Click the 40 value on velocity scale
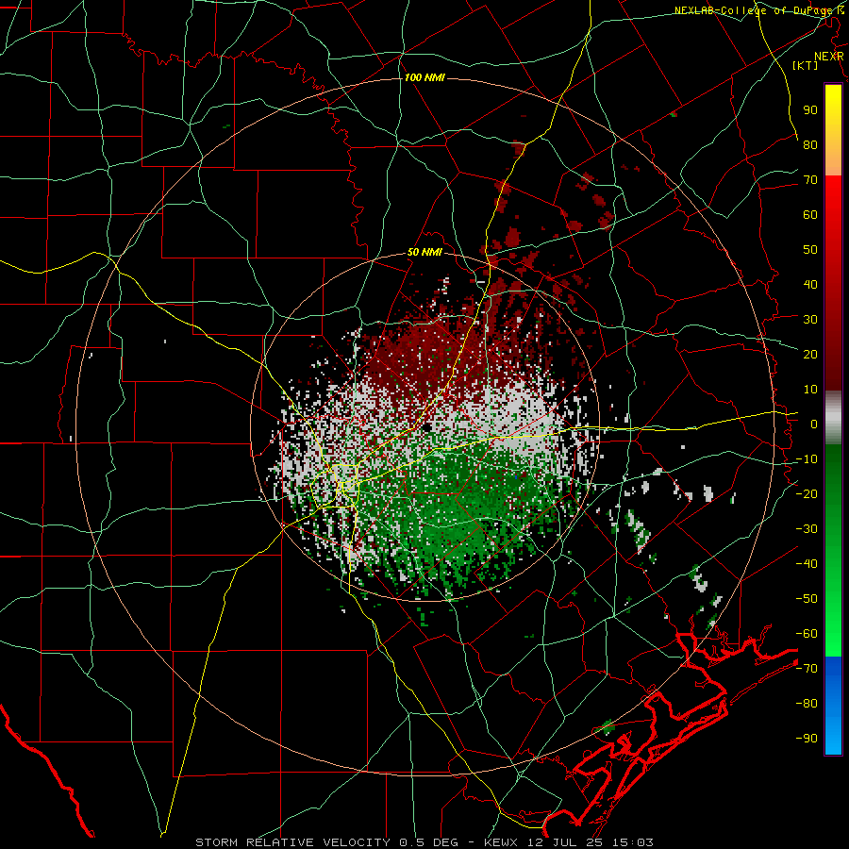Screen dimensions: 849x849 (x=810, y=284)
